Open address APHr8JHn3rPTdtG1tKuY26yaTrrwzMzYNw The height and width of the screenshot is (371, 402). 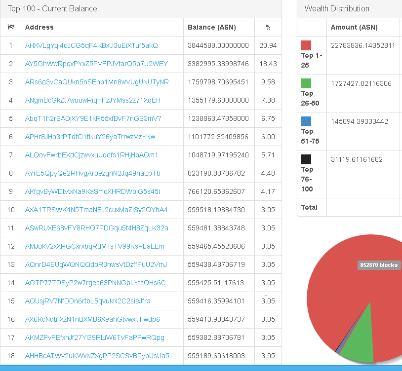point(90,137)
